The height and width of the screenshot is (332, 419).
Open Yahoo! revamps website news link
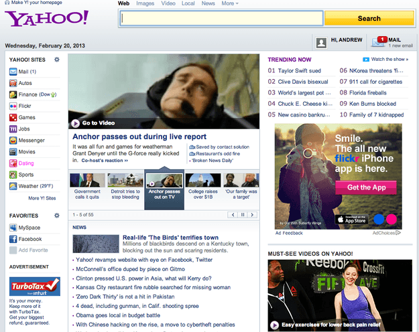[144, 260]
